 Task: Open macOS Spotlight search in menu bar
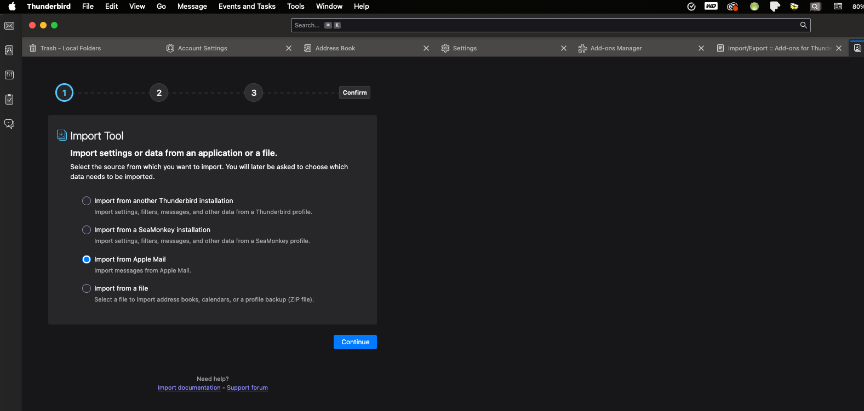(x=815, y=7)
